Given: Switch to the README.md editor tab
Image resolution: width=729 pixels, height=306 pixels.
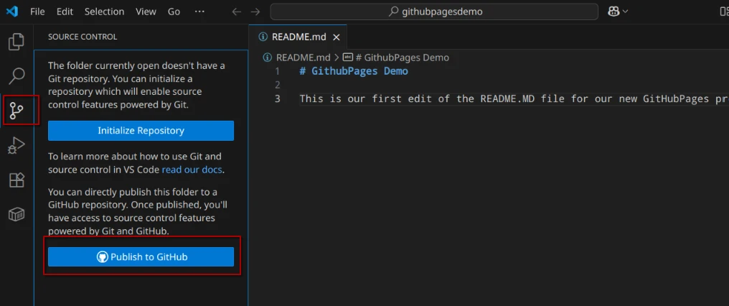Looking at the screenshot, I should [298, 37].
